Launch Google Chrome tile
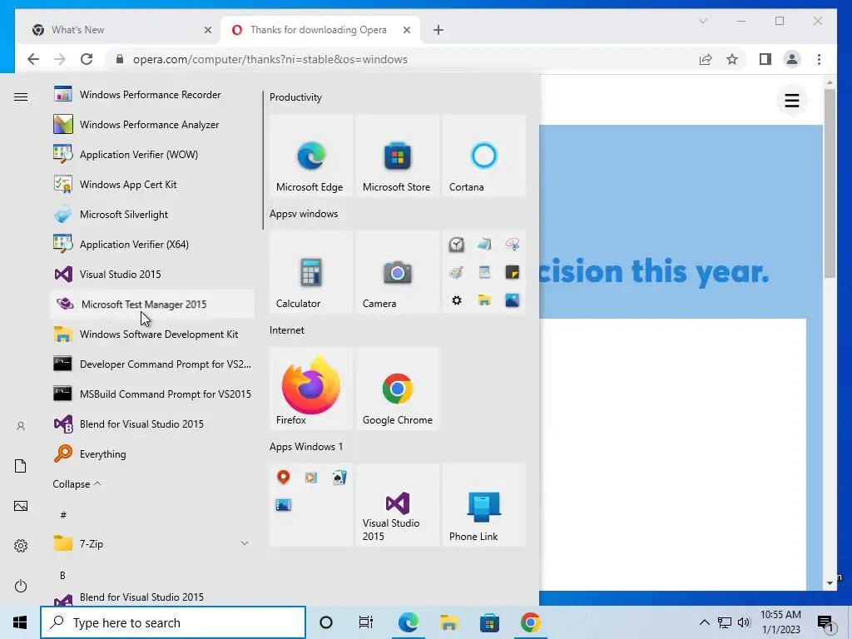This screenshot has height=639, width=852. (397, 389)
